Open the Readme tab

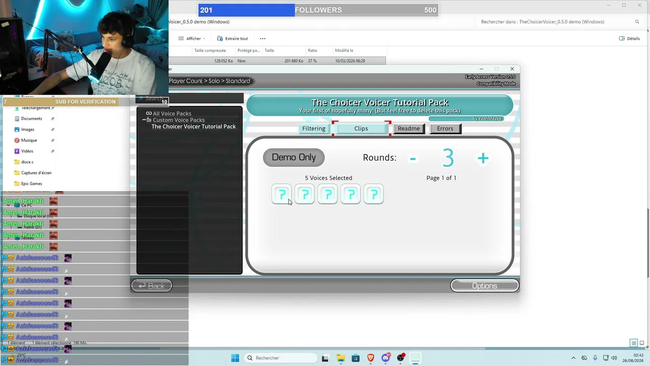click(409, 129)
